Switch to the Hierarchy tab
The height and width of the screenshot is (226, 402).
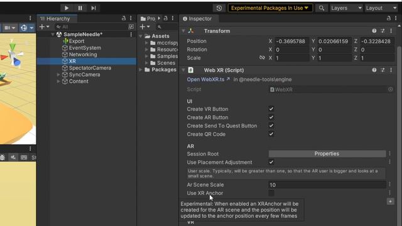(57, 18)
